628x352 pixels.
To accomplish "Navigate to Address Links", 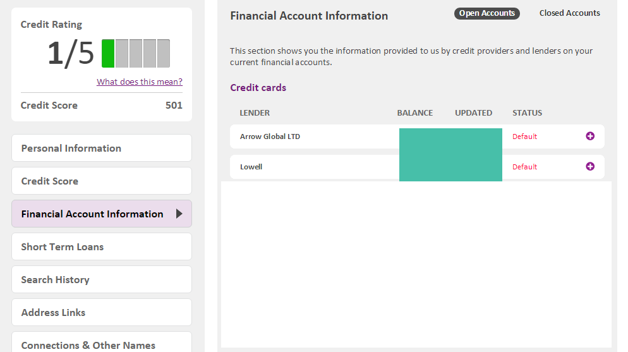I will coord(101,312).
